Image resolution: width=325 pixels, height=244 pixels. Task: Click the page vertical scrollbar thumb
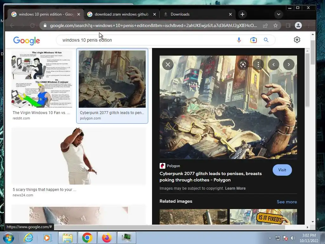tap(313, 52)
